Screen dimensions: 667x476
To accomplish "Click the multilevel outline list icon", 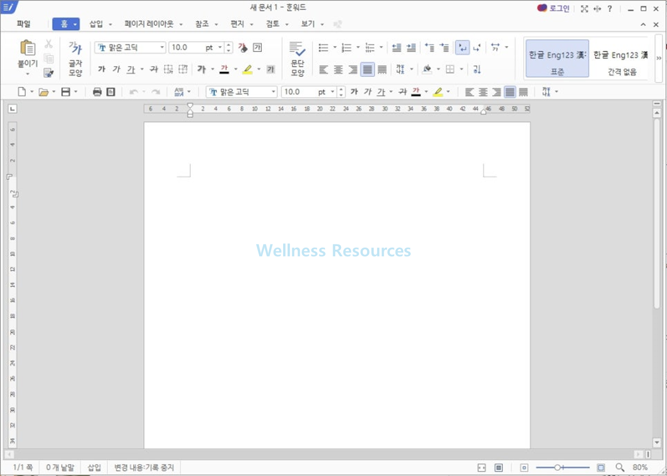I will click(370, 47).
